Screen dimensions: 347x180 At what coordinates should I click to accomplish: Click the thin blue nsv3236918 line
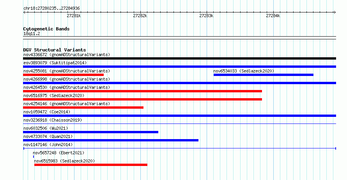[179, 124]
